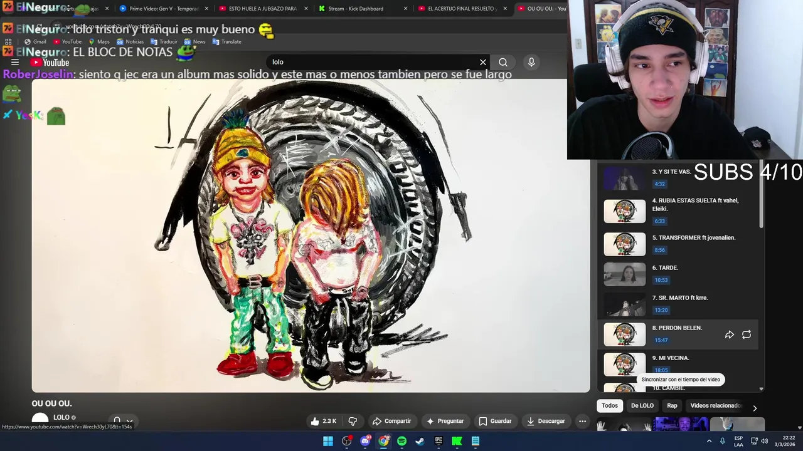Screen dimensions: 803x451
Task: Show more filter chips with right chevron
Action: 755,408
